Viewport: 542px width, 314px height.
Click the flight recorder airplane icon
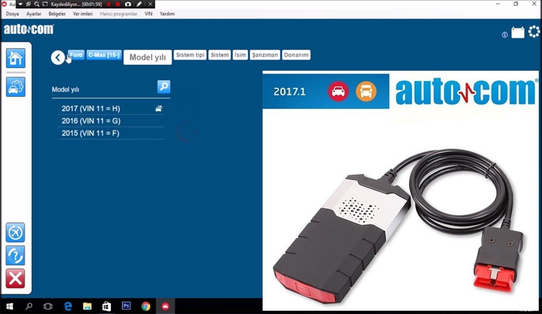15,232
